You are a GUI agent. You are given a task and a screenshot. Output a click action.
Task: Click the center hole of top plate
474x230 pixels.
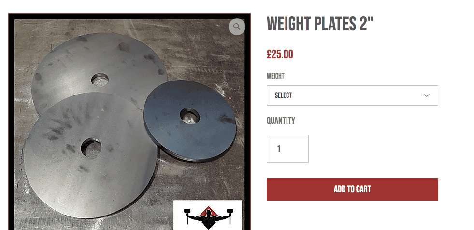[x=100, y=80]
